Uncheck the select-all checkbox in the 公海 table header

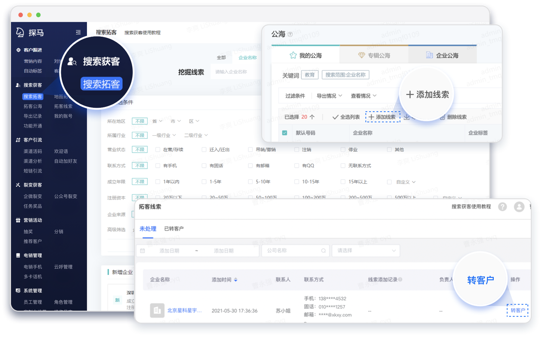(x=285, y=133)
